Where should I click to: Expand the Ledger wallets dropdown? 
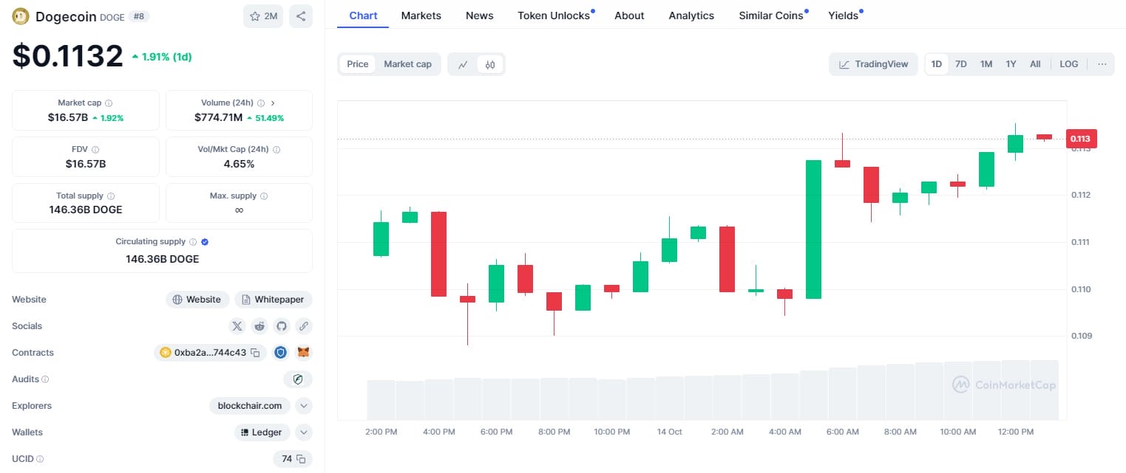pos(303,432)
